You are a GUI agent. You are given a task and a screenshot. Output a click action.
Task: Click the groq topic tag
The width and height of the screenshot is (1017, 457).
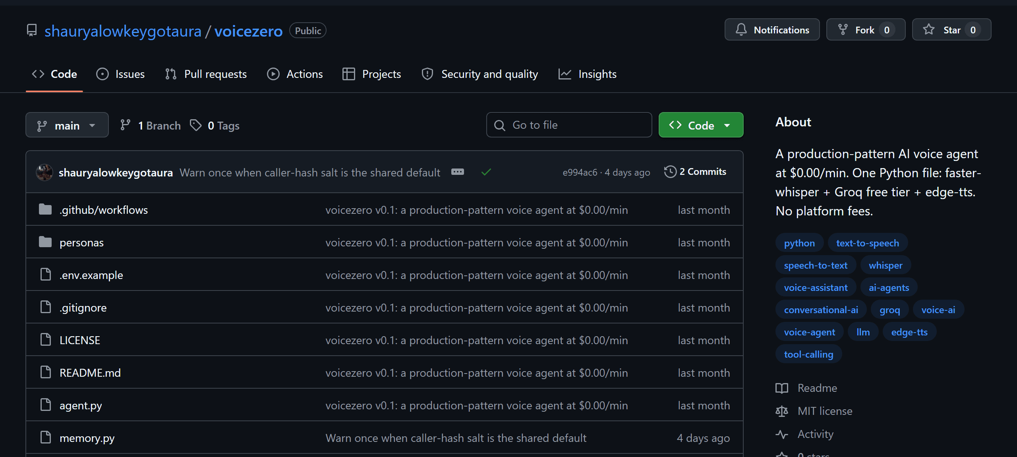click(889, 310)
